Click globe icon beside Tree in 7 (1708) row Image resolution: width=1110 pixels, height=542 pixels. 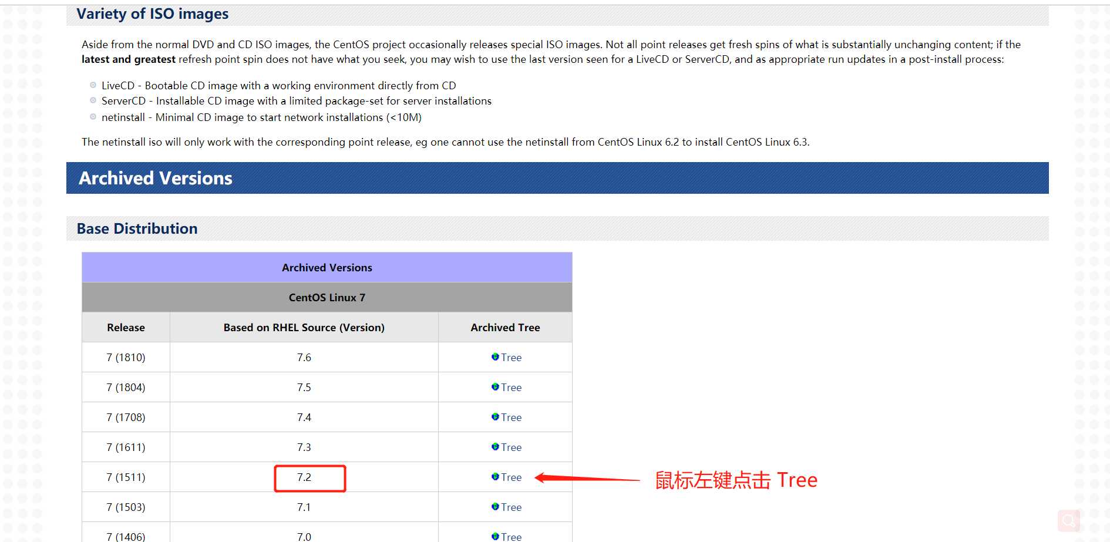coord(495,416)
